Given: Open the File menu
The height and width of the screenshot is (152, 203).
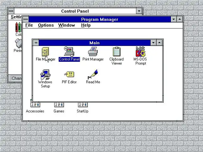Looking at the screenshot, I should (29, 25).
